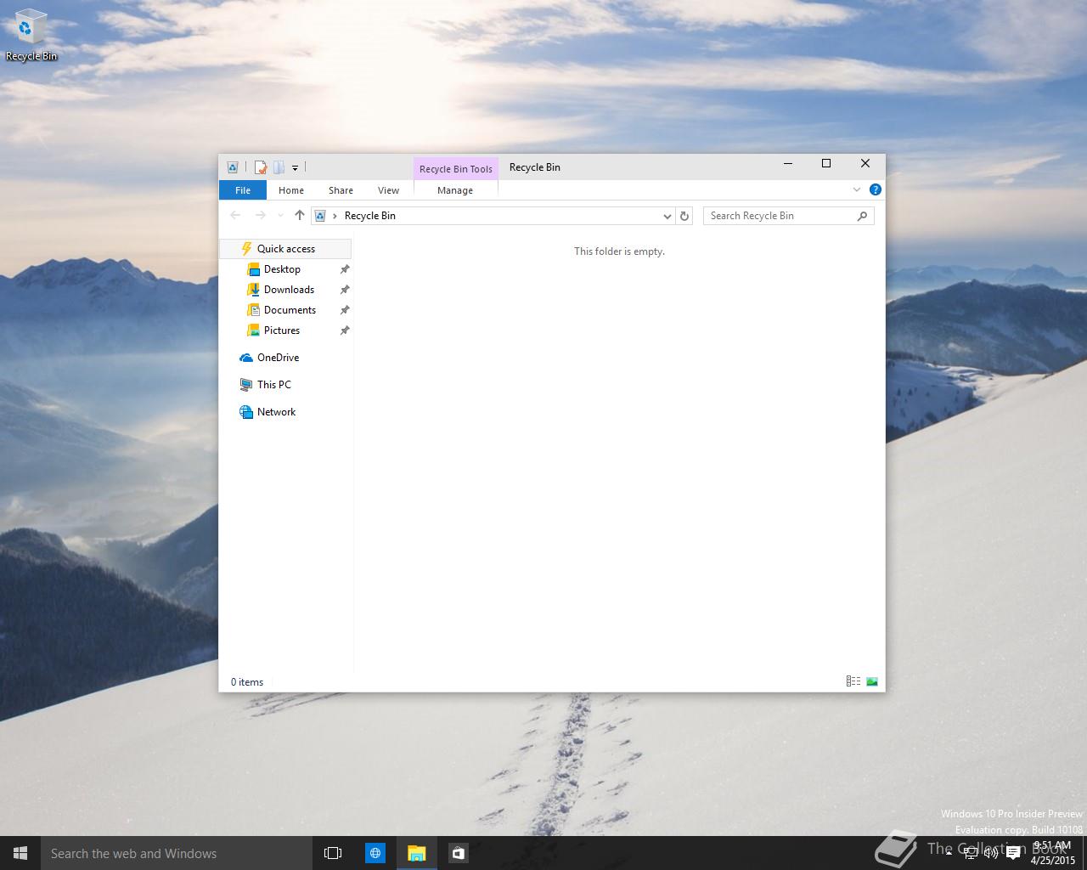Click the pin icon next to Downloads
The image size is (1087, 870).
pyautogui.click(x=345, y=290)
